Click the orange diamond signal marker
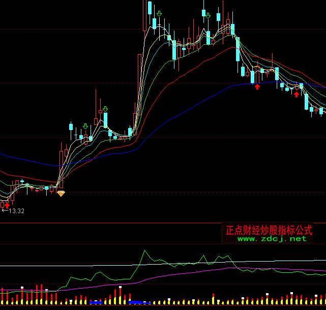This screenshot has width=326, height=310. [61, 194]
